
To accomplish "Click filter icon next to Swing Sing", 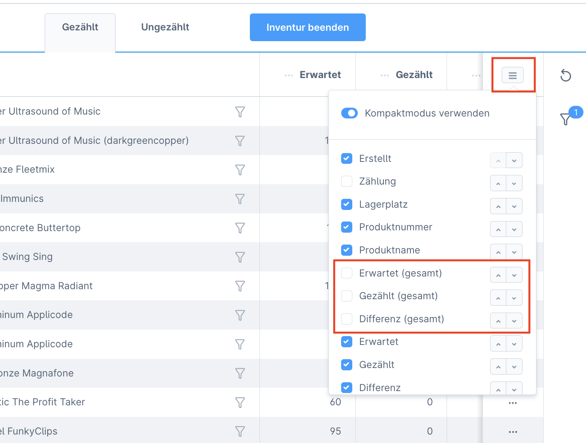I will coord(240,257).
